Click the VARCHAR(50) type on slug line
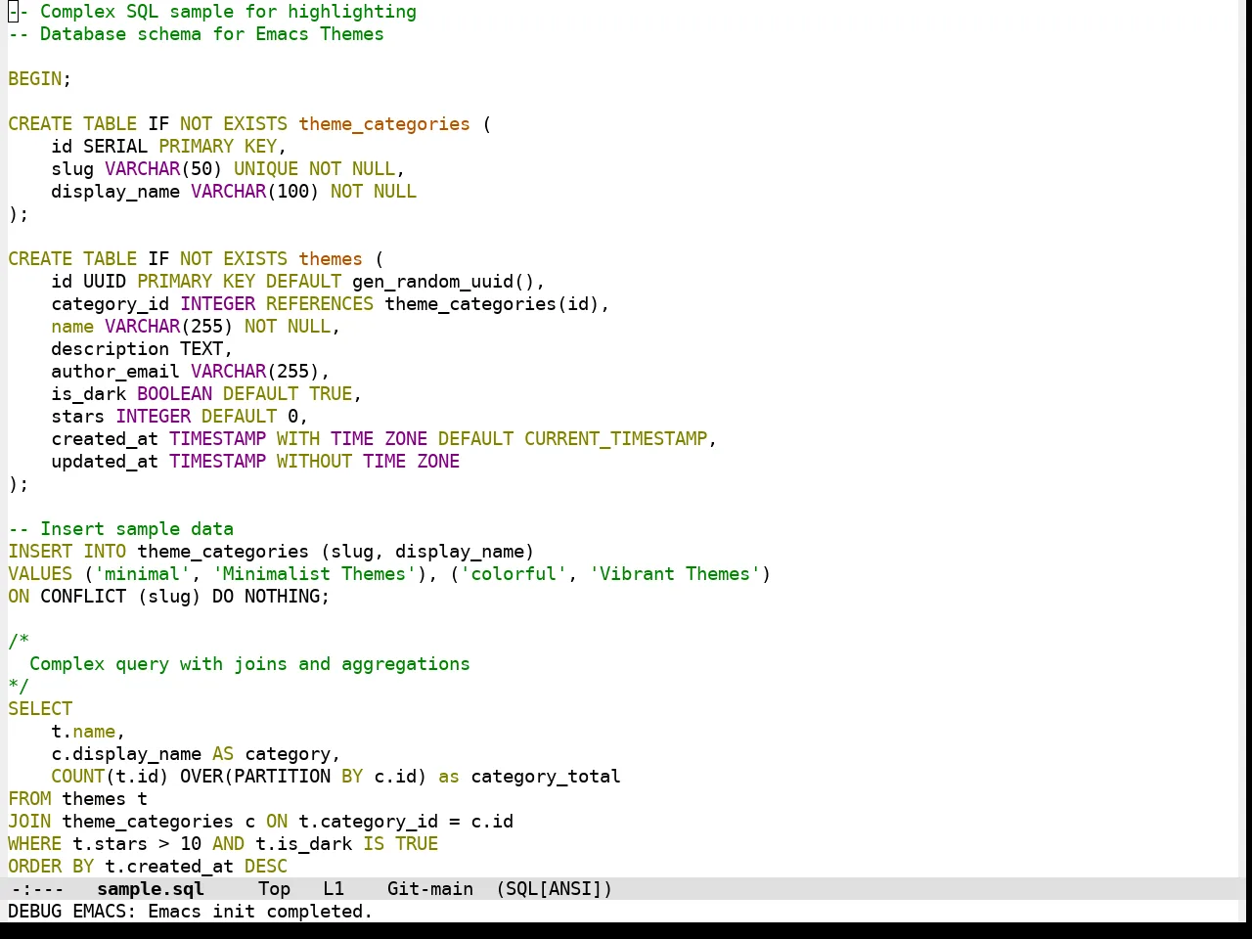This screenshot has height=939, width=1252. [163, 169]
